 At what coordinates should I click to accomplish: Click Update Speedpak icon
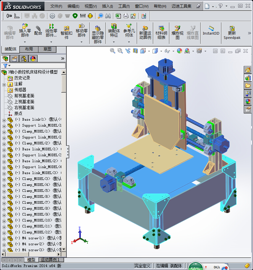(x=232, y=33)
